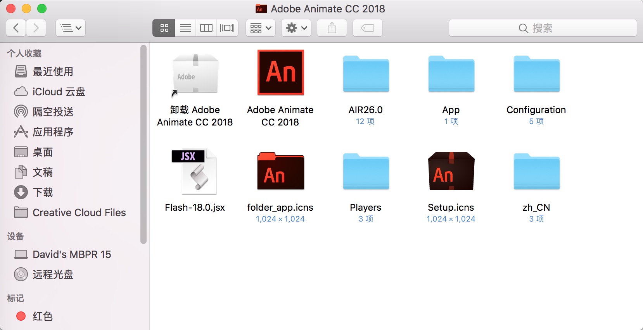Click the folder_app.icns file name
The height and width of the screenshot is (330, 643).
pos(280,207)
